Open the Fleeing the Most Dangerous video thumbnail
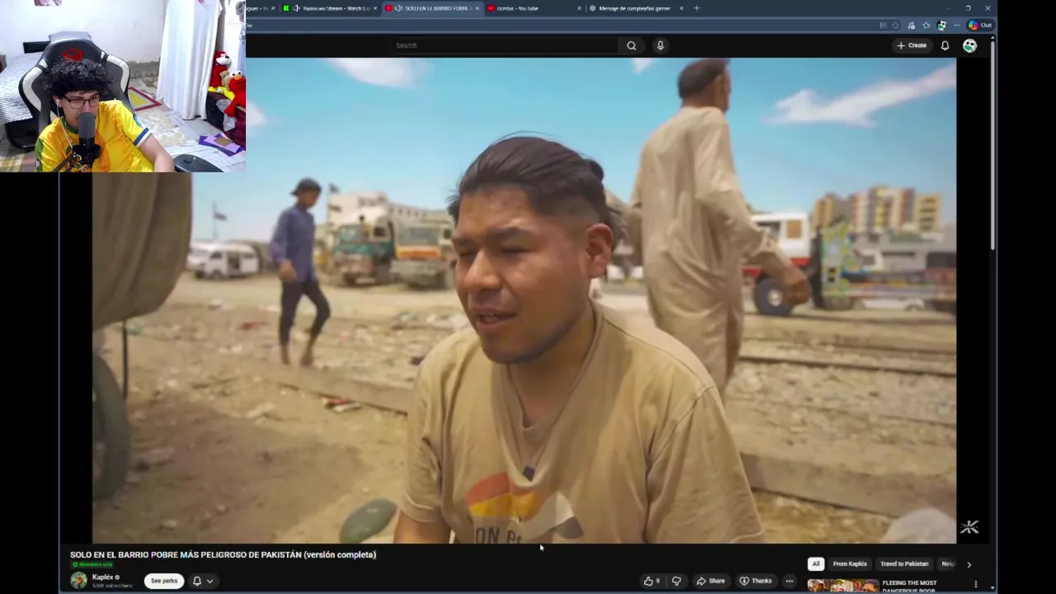 pos(842,586)
